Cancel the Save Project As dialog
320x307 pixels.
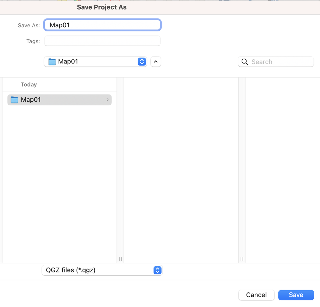click(x=256, y=295)
